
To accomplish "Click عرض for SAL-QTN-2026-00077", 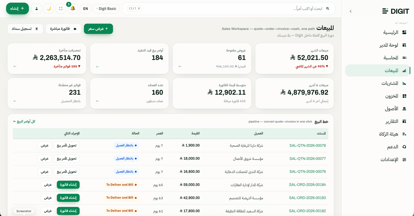I will point(45,159).
